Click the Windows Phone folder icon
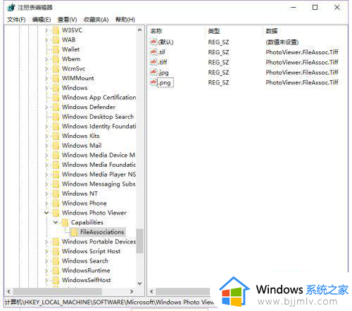 click(x=56, y=203)
